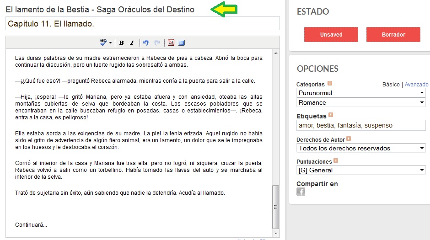Screen dimensions: 430x240
Task: Click the blue fullscreen editor icon
Action: pyautogui.click(x=181, y=43)
